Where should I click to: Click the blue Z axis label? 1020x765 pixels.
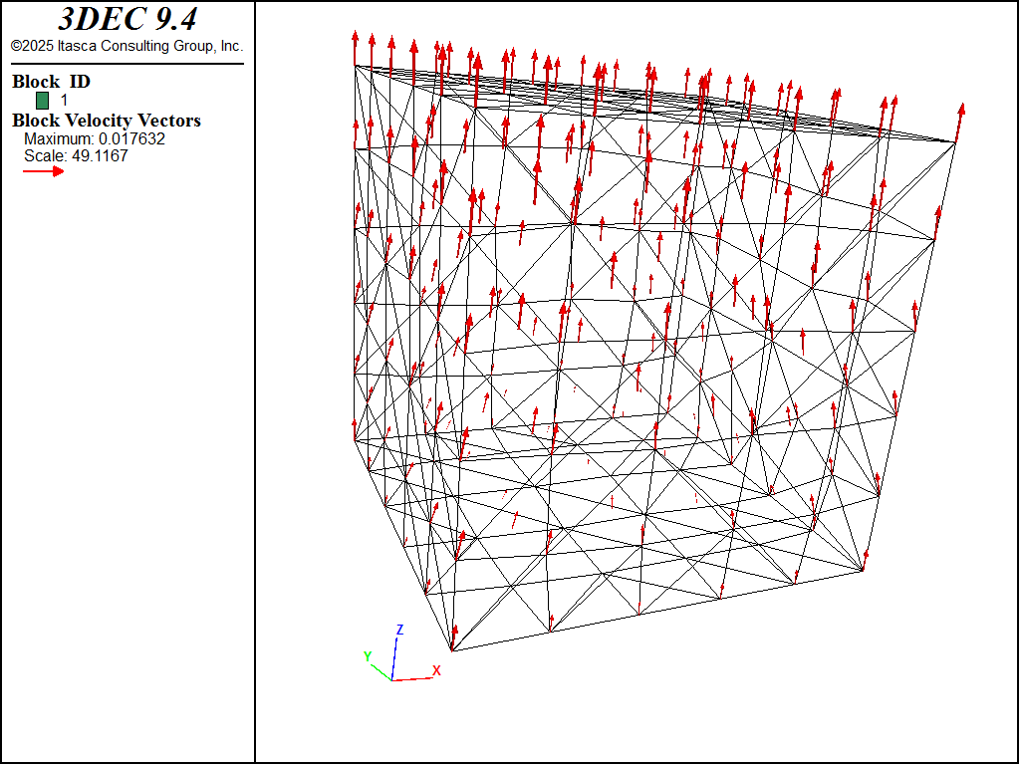(399, 631)
